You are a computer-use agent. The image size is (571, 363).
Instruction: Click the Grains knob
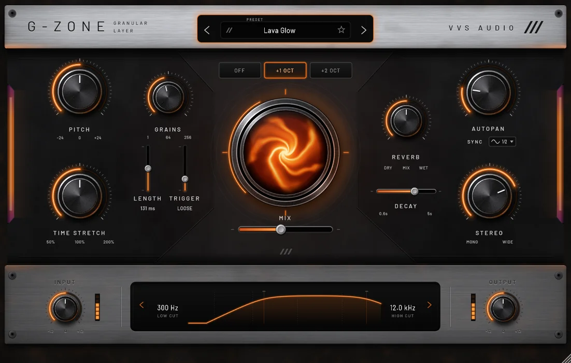point(168,97)
